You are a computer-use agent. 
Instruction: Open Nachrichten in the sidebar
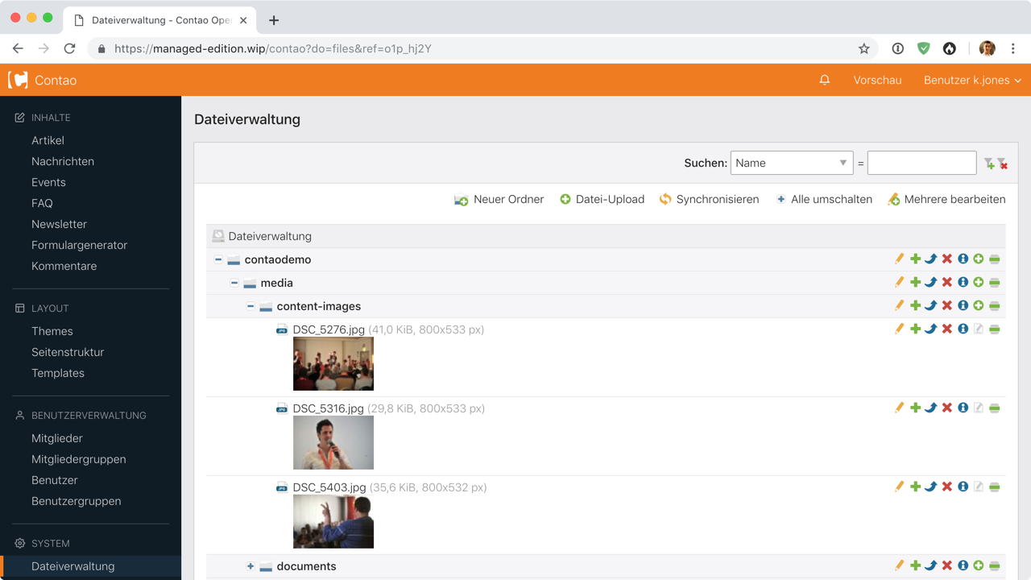pyautogui.click(x=63, y=161)
